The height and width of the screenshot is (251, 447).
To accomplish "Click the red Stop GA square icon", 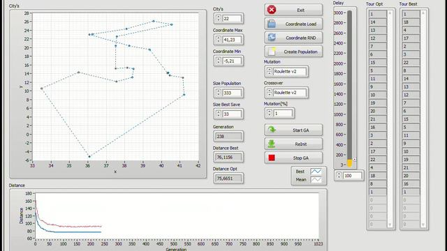I will (272, 158).
